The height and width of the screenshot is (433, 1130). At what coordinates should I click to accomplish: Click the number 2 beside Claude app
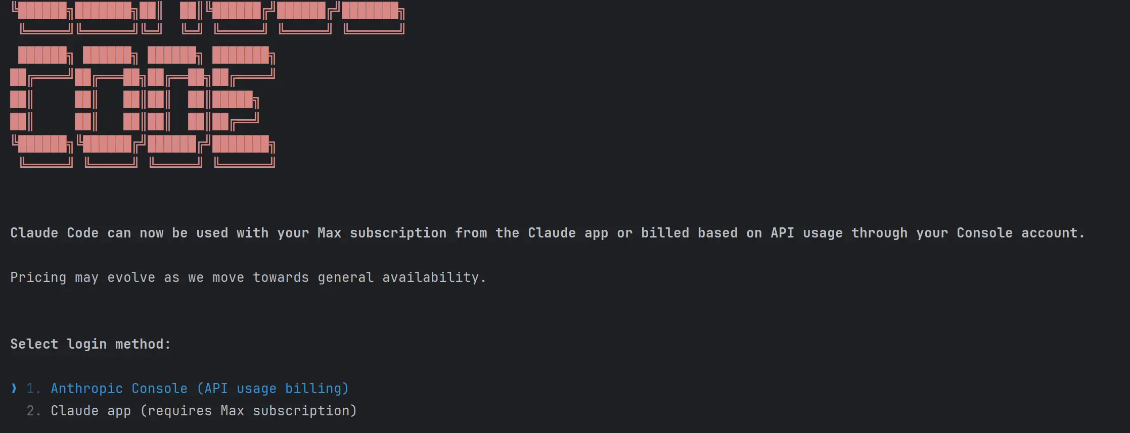[x=33, y=411]
